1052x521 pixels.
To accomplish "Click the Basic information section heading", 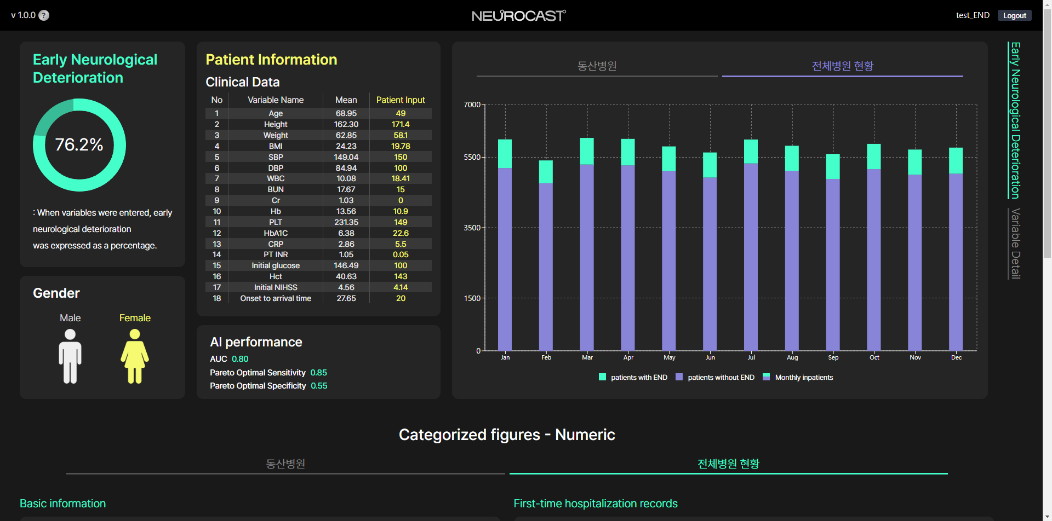I will (63, 503).
